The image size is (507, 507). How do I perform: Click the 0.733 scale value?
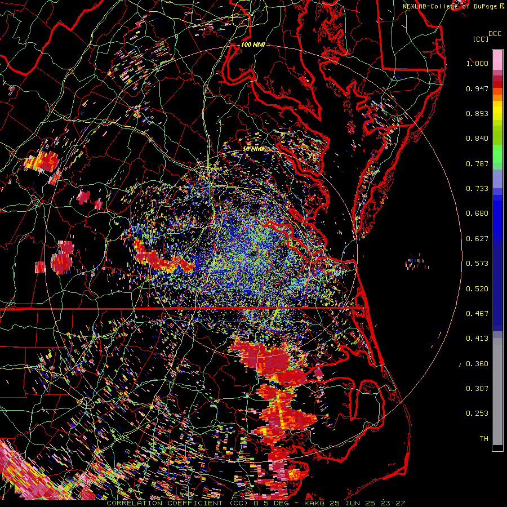477,189
